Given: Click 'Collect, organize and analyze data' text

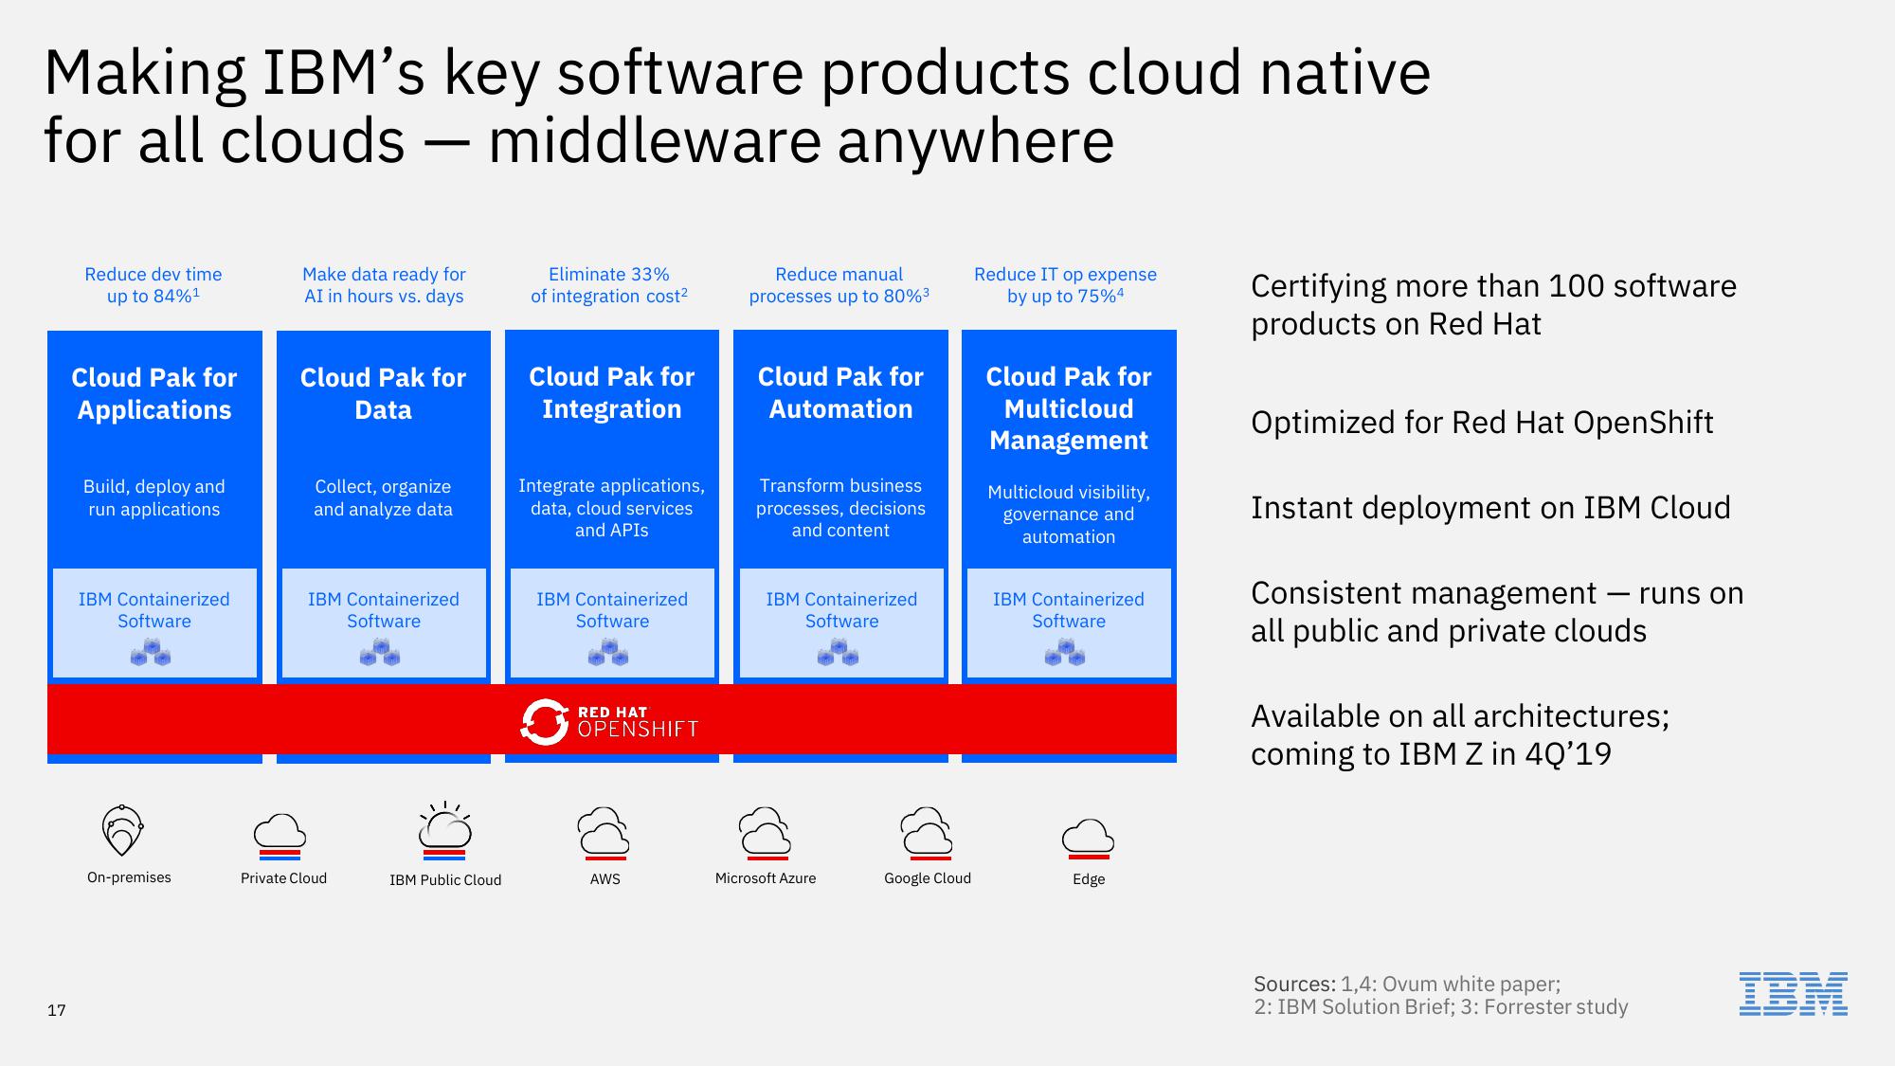Looking at the screenshot, I should point(383,497).
